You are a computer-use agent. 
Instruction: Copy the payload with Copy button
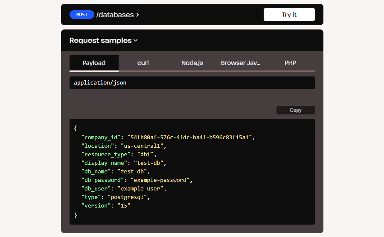point(295,110)
